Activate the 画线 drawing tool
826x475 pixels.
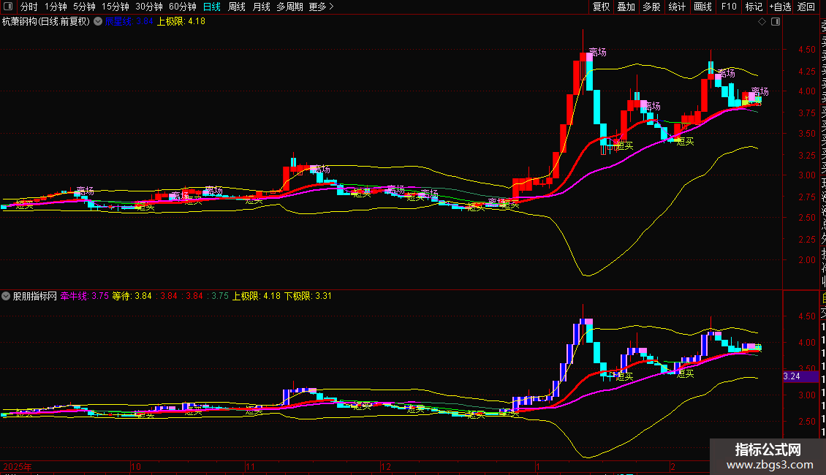click(702, 7)
